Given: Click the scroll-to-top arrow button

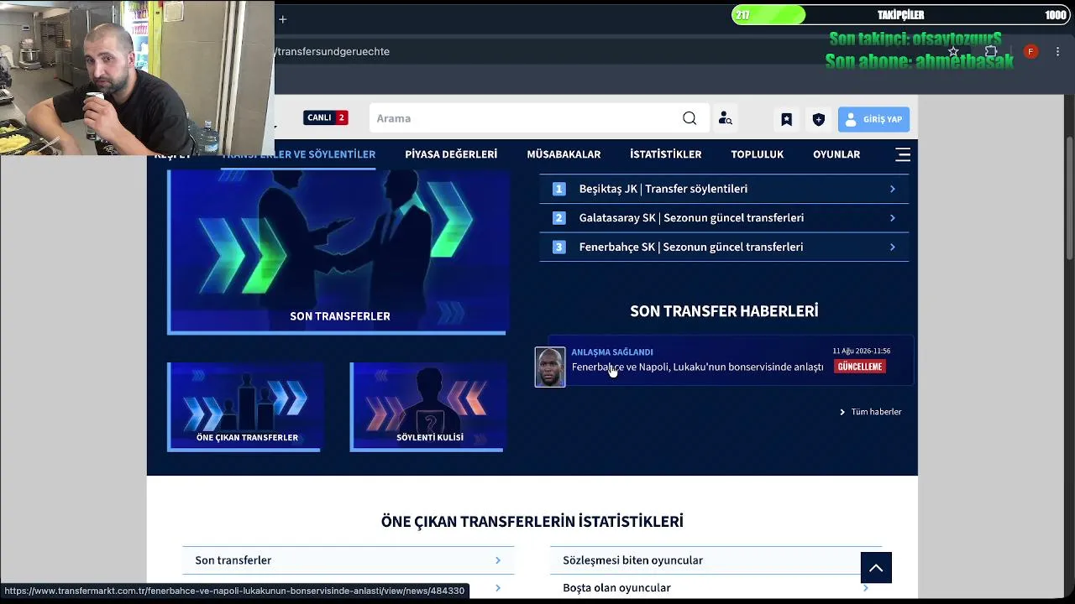Looking at the screenshot, I should pos(876,568).
